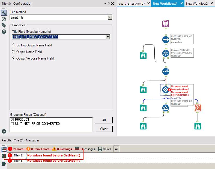This screenshot has height=169, width=215.
Task: Select the Filter triangle tool on canvas
Action: pyautogui.click(x=166, y=108)
